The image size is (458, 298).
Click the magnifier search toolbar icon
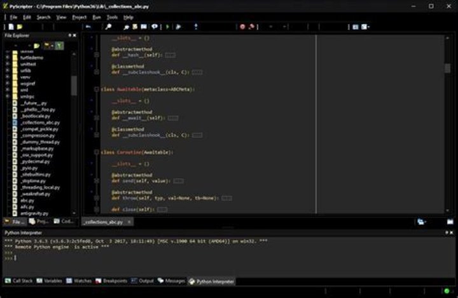pos(126,27)
